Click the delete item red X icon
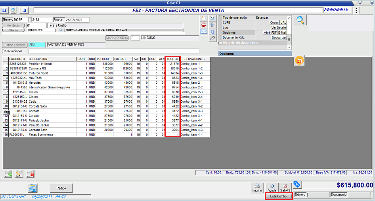Screen dimensions: 375x201 pos(31,174)
